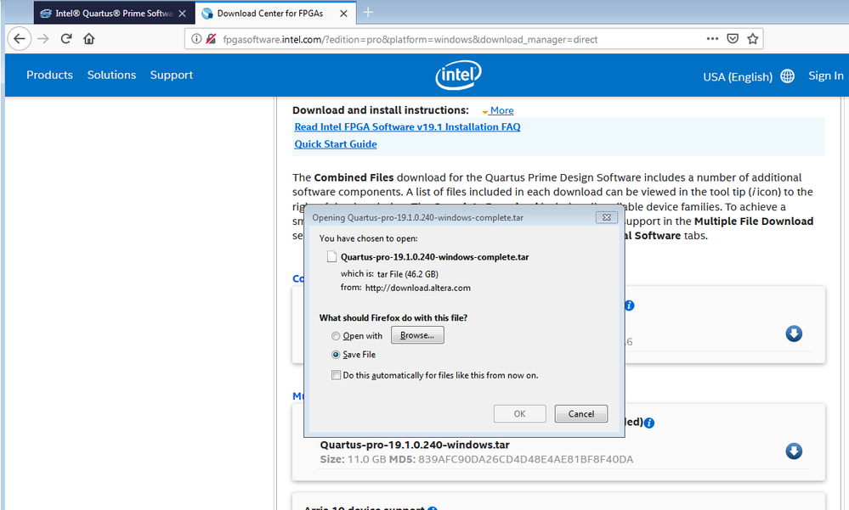Open a new browser tab
Viewport: 849px width, 510px height.
(x=368, y=13)
